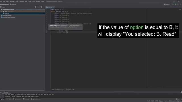The height and width of the screenshot is (102, 182).
Task: Click the warnings indicator in editor corner
Action: 179,10
